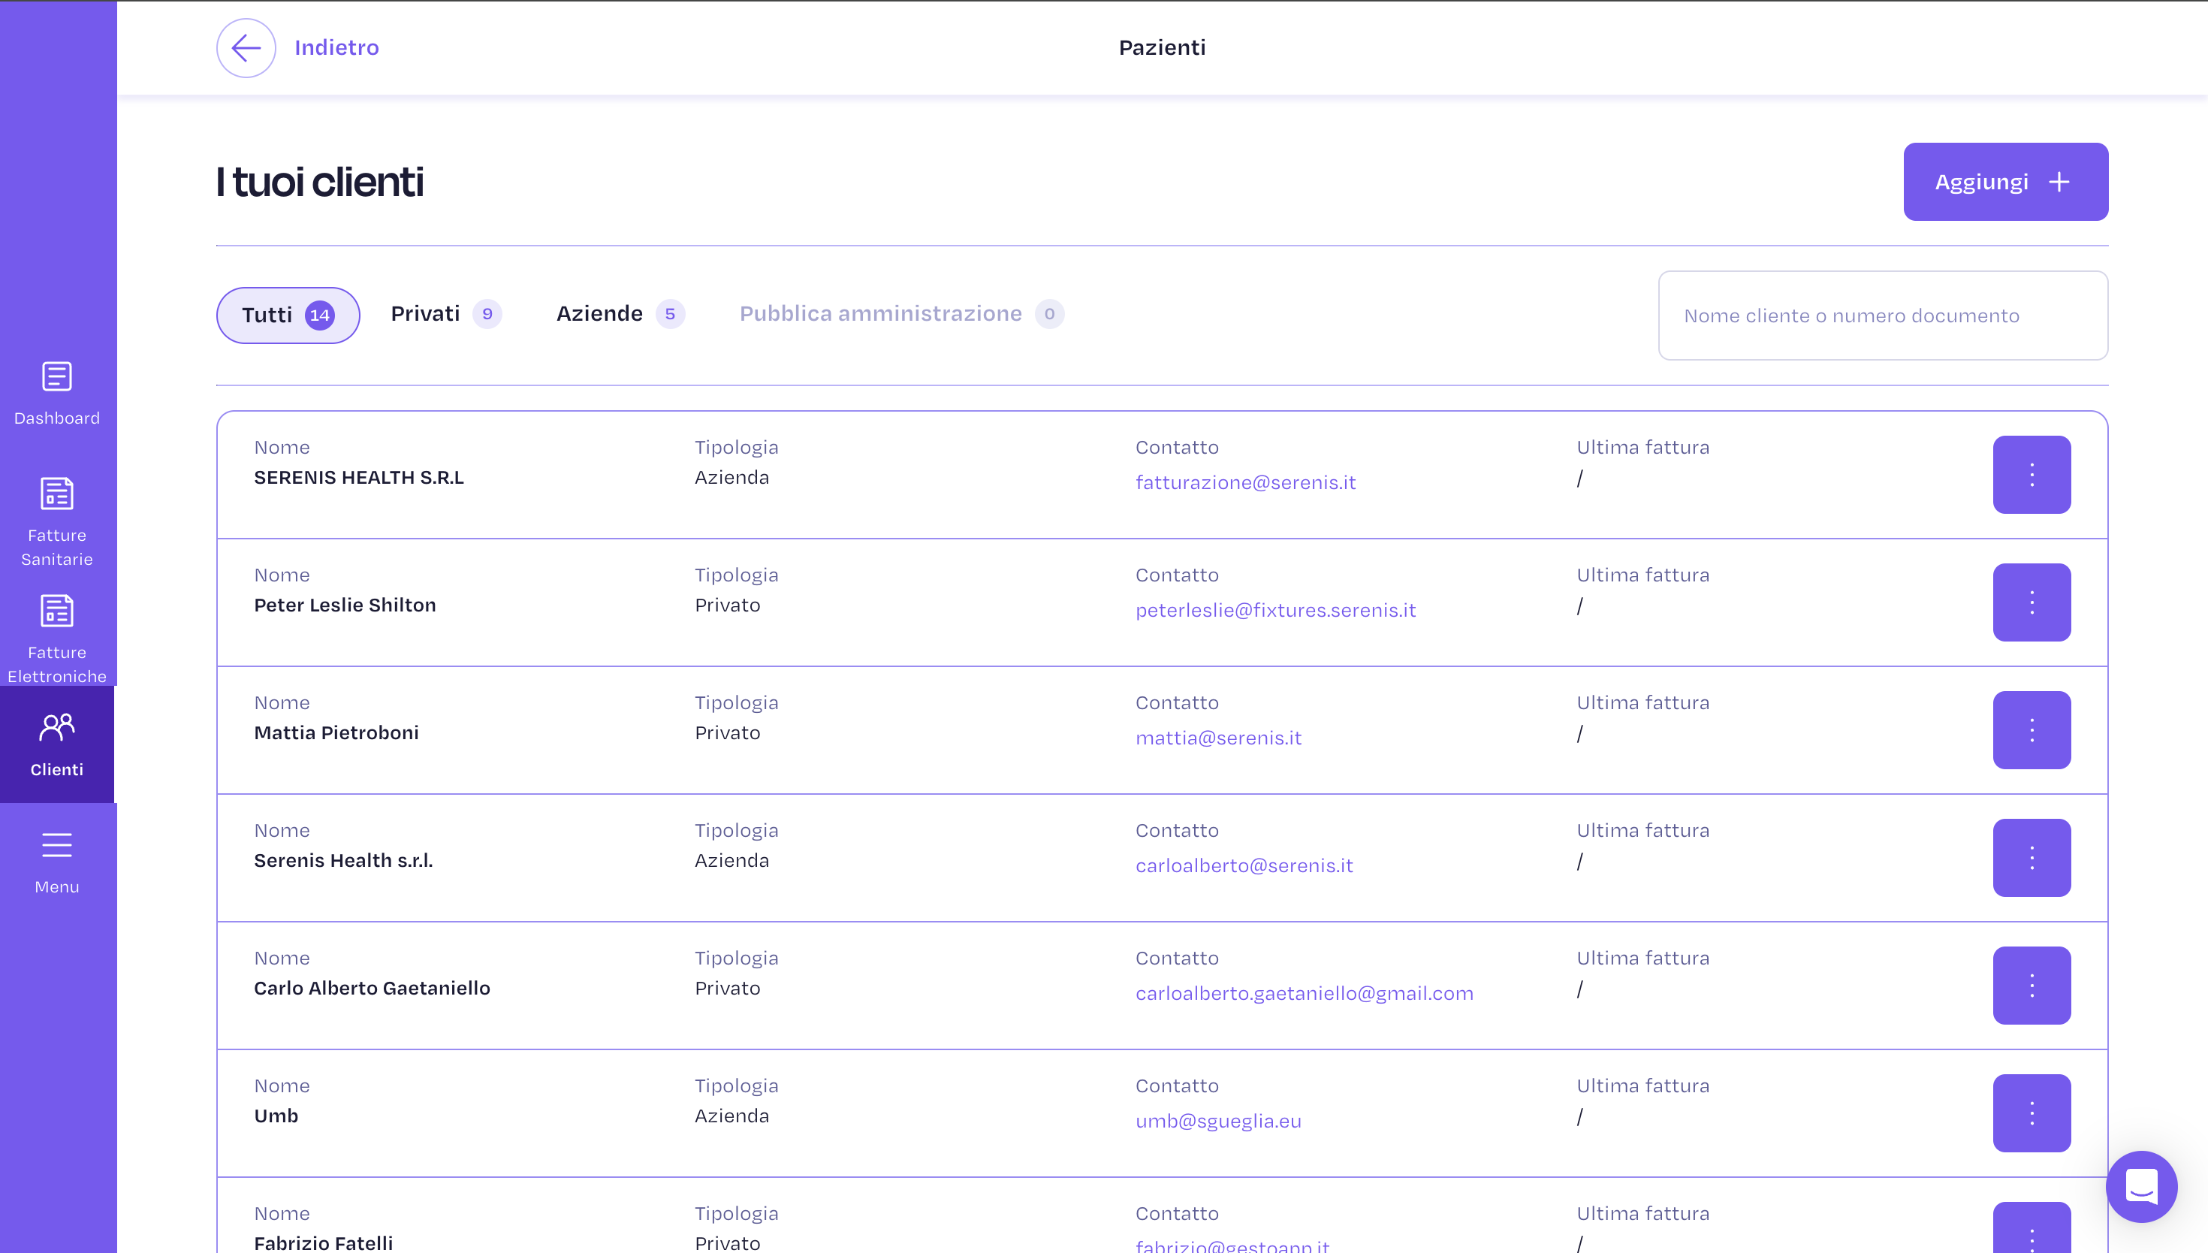Open three-dot menu for Peter Leslie Shilton
This screenshot has width=2208, height=1253.
pos(2032,602)
